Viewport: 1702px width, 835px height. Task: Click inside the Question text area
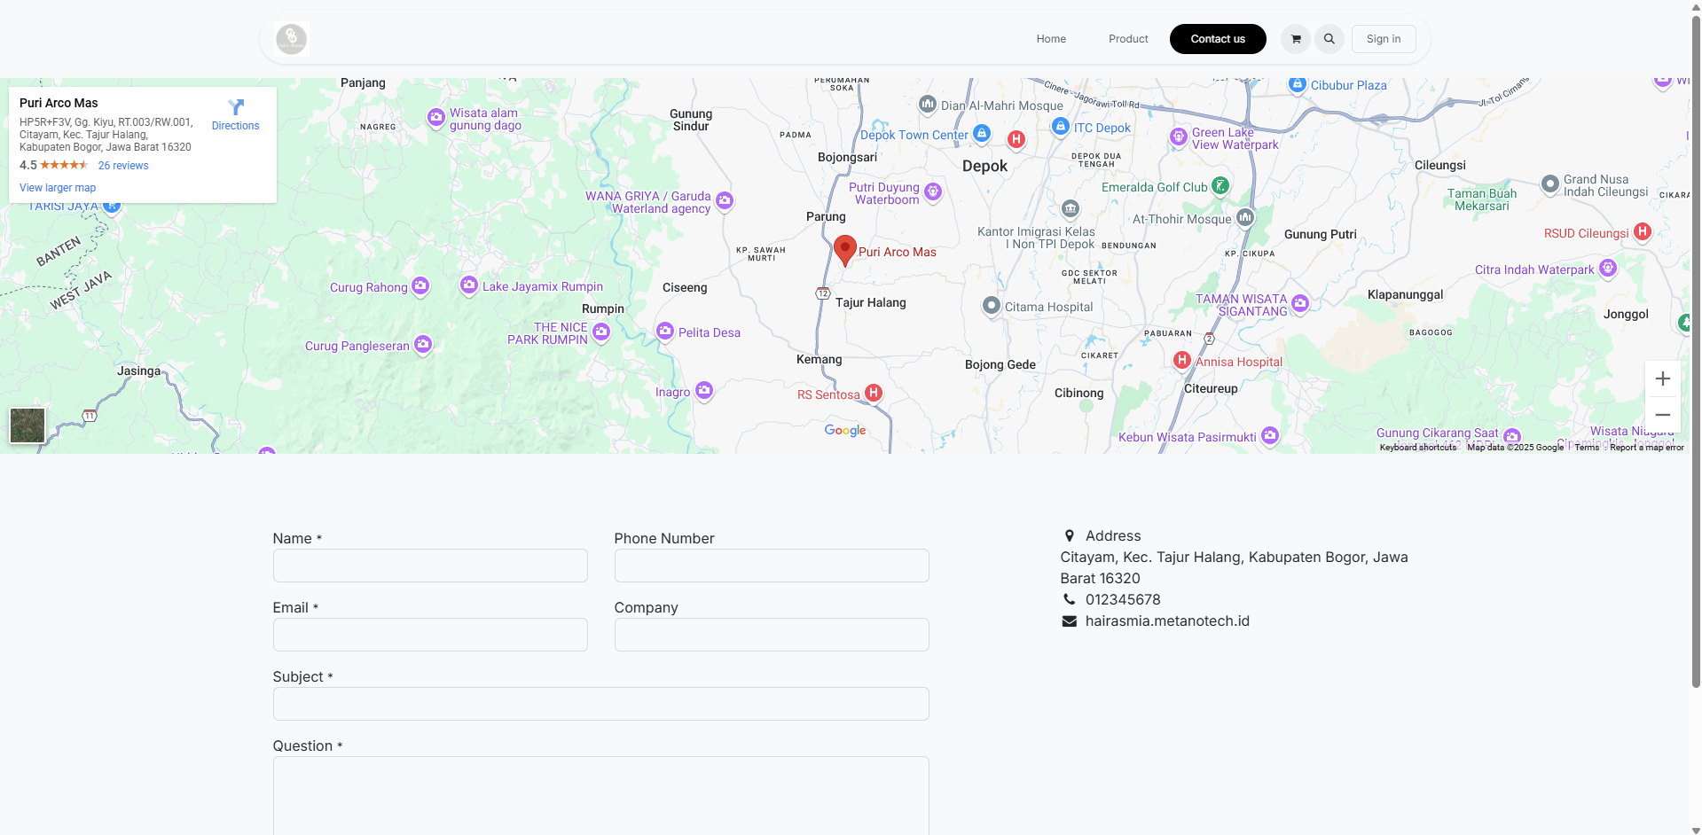click(601, 795)
